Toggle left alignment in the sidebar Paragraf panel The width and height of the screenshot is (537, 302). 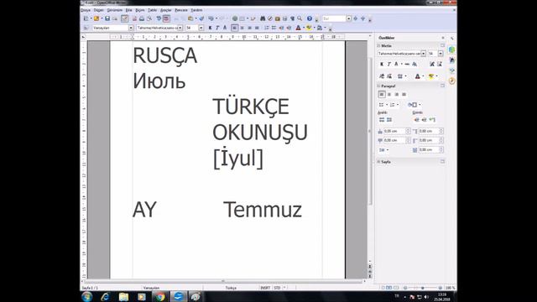(x=382, y=94)
